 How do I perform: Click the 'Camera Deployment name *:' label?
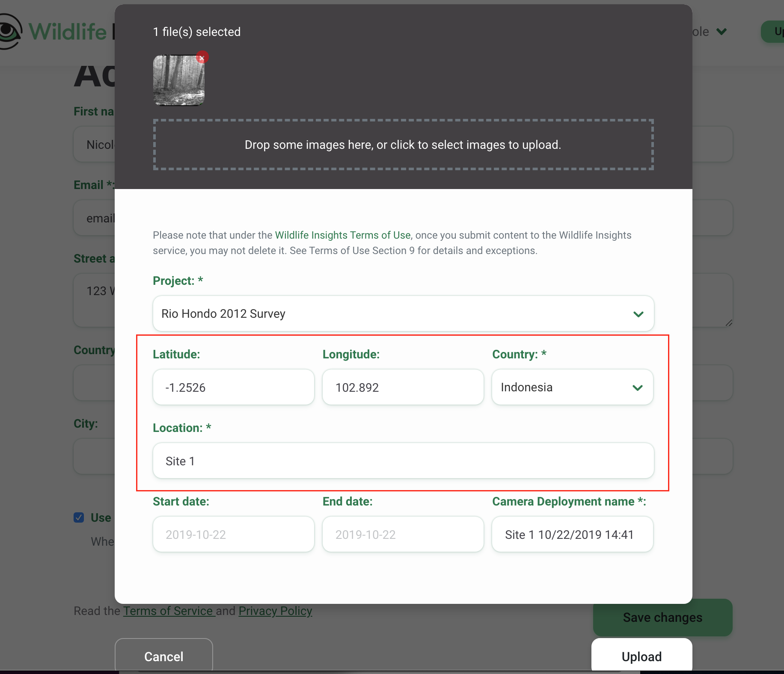point(569,501)
